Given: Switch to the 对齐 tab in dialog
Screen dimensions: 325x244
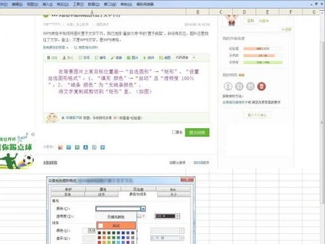Looking at the screenshot, I should click(x=102, y=195).
